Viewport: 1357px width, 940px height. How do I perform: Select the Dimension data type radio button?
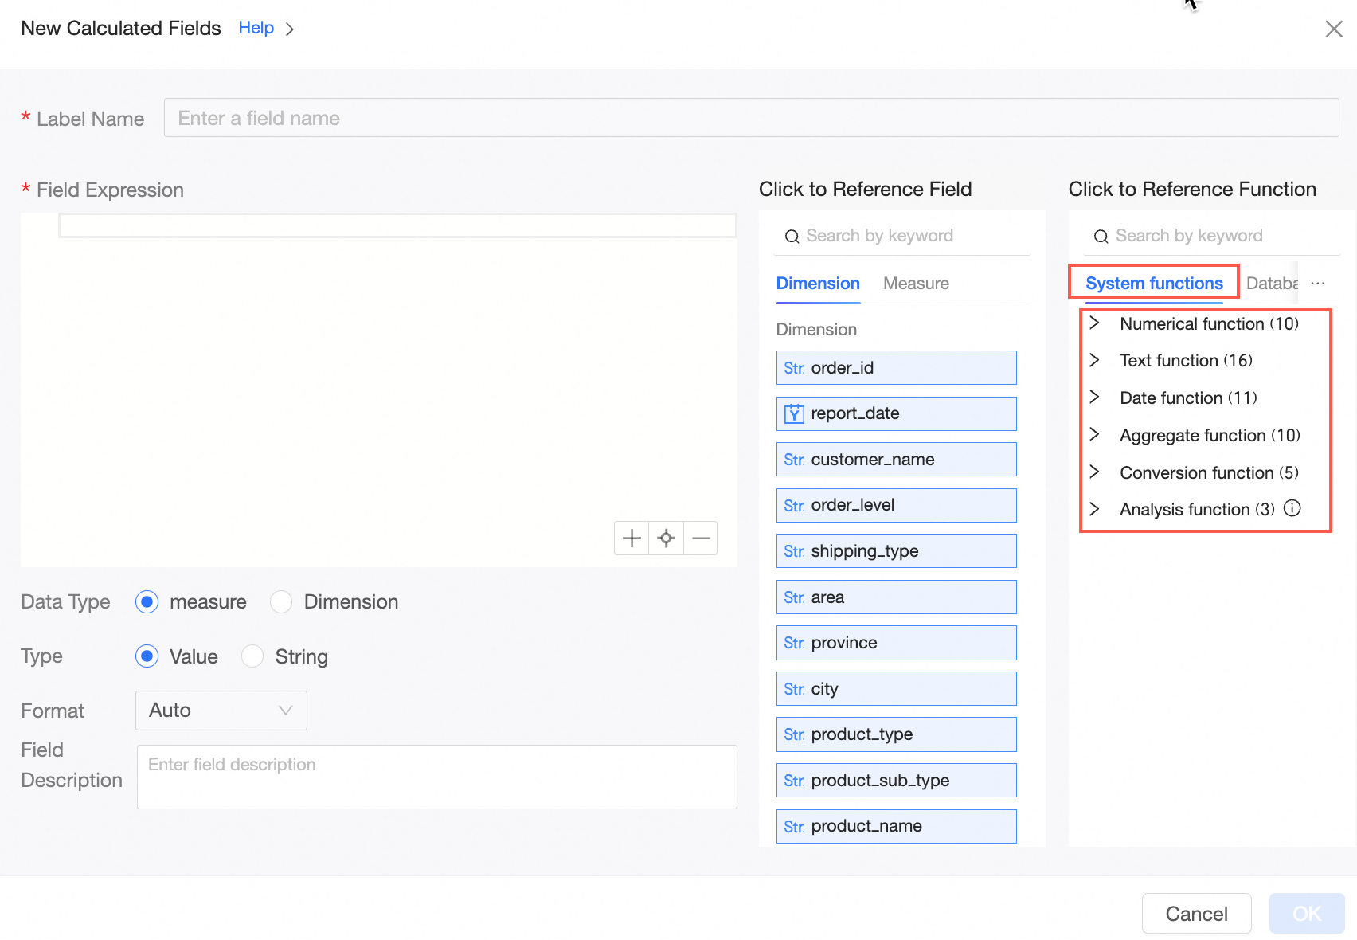281,601
